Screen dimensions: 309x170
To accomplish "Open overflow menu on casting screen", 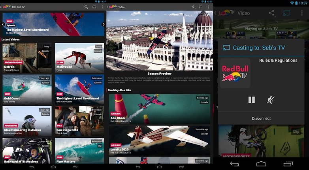I will (x=302, y=13).
